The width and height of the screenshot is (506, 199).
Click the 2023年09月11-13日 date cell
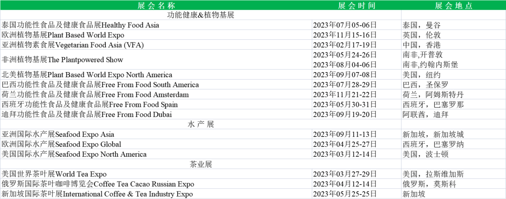(357, 134)
